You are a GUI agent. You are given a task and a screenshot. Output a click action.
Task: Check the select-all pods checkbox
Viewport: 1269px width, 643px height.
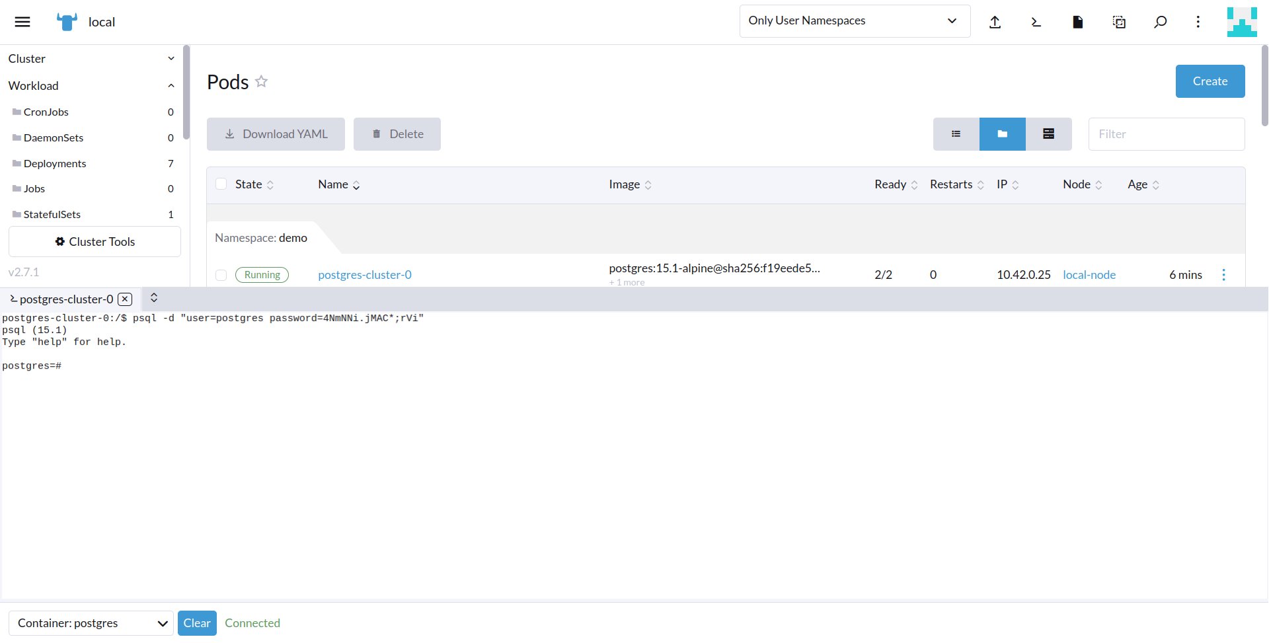click(x=221, y=184)
